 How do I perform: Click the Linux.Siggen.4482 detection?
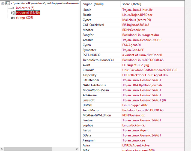(135, 105)
